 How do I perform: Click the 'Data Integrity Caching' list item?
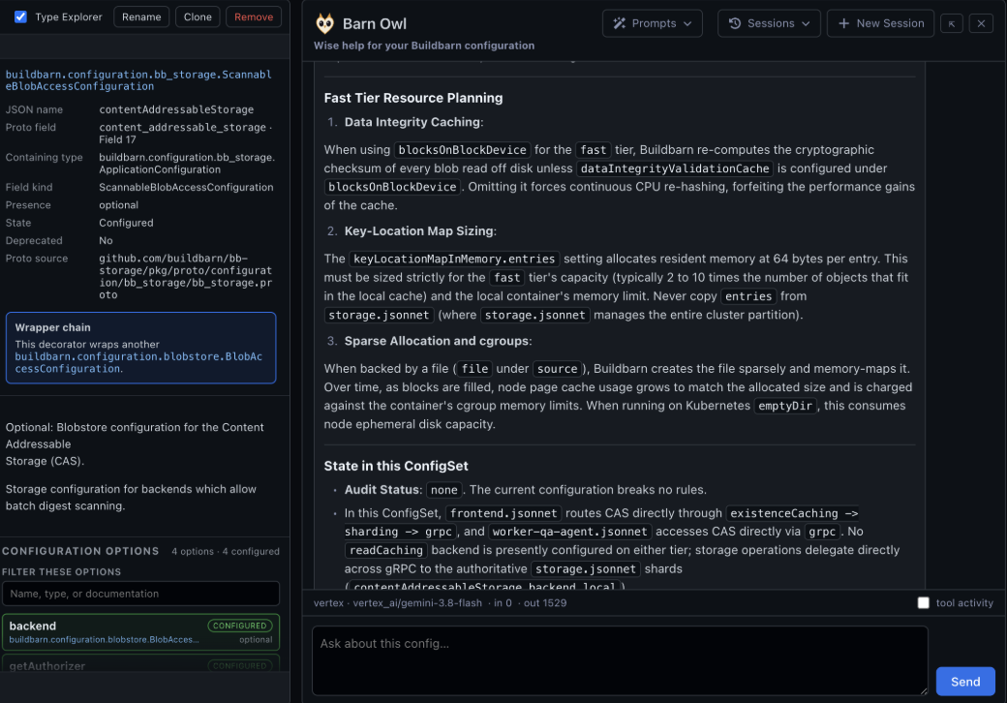click(412, 122)
